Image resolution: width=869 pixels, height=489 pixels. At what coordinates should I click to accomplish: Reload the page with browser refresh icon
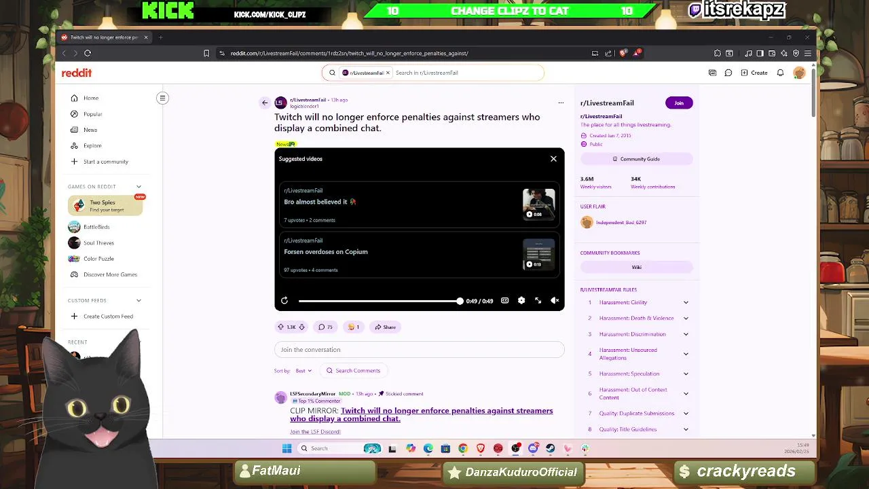coord(88,53)
